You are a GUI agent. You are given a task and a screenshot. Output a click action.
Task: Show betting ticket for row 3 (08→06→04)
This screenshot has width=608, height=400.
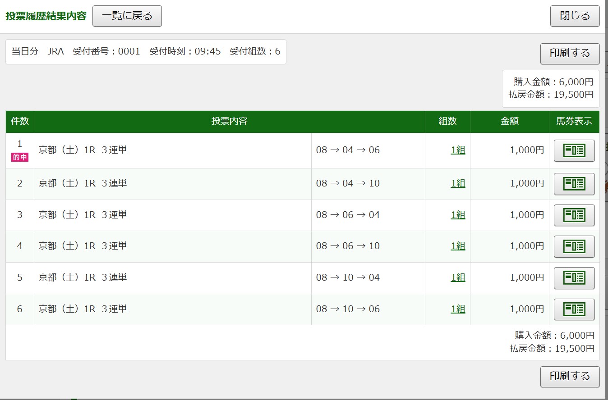click(574, 215)
